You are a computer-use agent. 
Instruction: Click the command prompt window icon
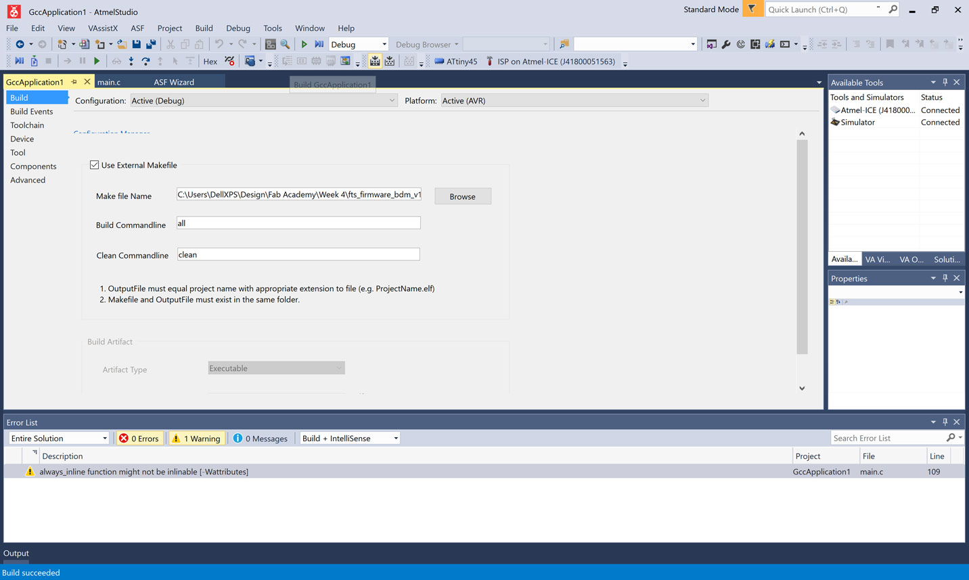click(785, 44)
